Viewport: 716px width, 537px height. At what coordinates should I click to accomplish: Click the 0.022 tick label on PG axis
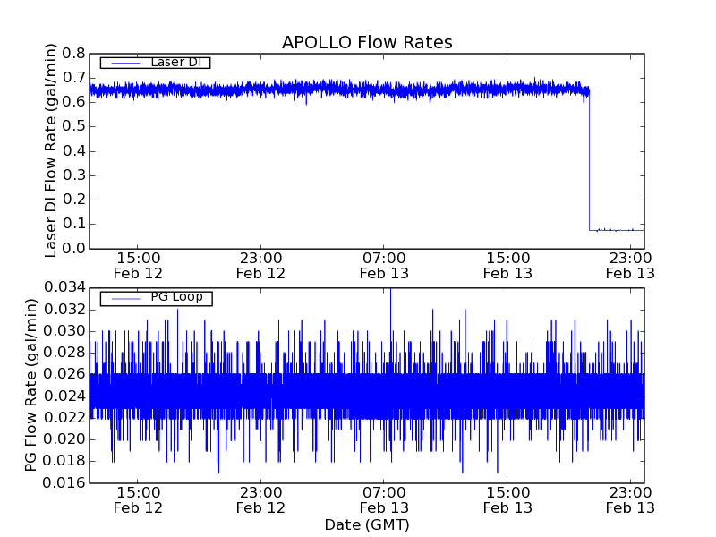[x=64, y=418]
